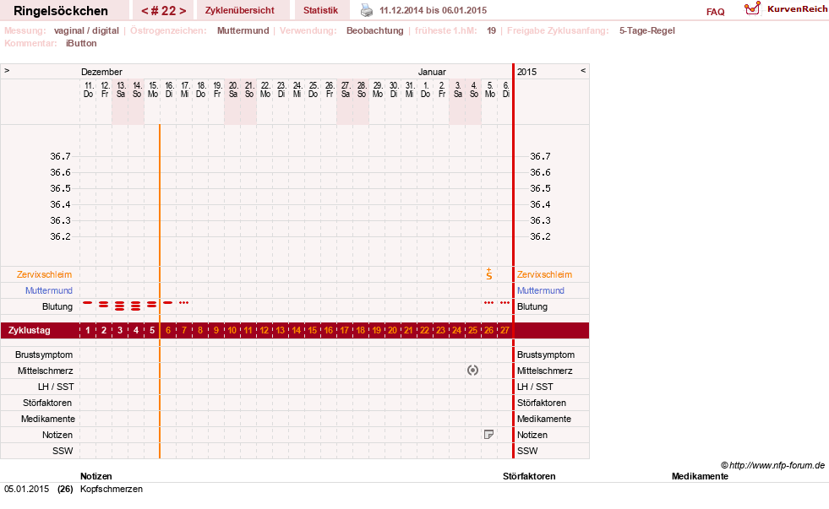This screenshot has width=829, height=509.
Task: Click the heavy bleeding marker on cycle day 4
Action: (136, 306)
